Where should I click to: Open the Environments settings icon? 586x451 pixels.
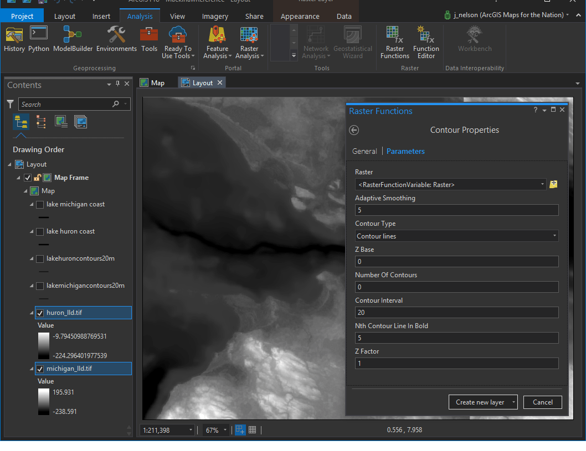[116, 39]
